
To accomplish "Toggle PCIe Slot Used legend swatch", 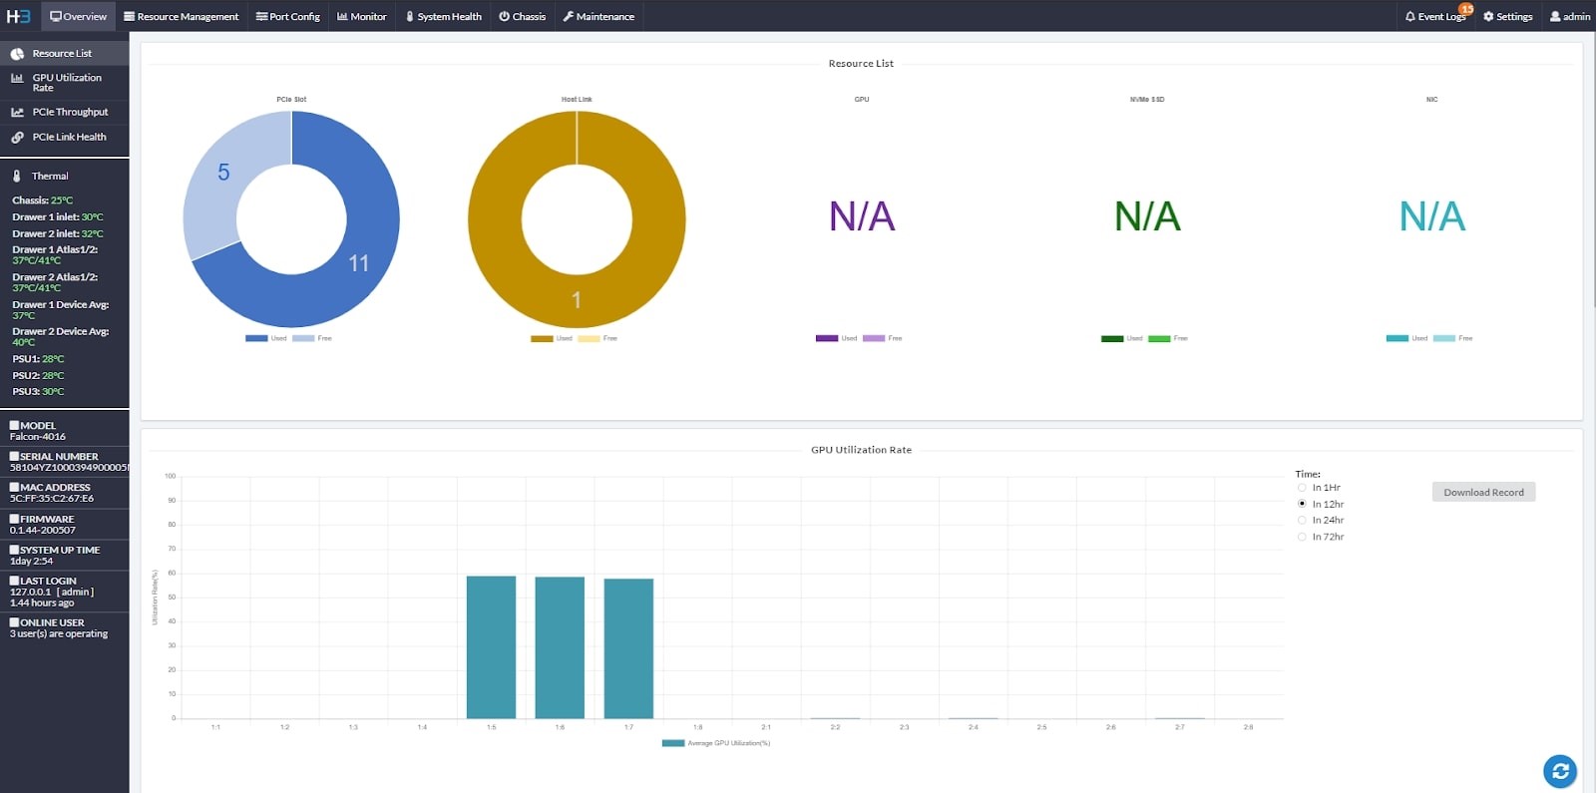I will [x=256, y=338].
